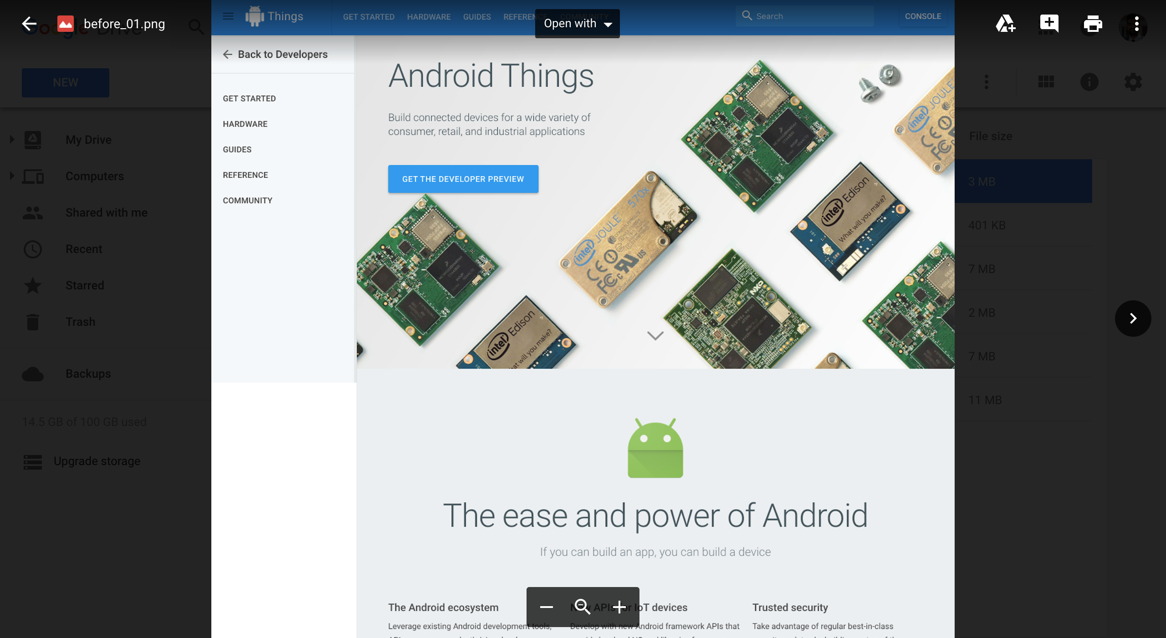The height and width of the screenshot is (638, 1166).
Task: Click Upgrade storage link
Action: [x=97, y=461]
